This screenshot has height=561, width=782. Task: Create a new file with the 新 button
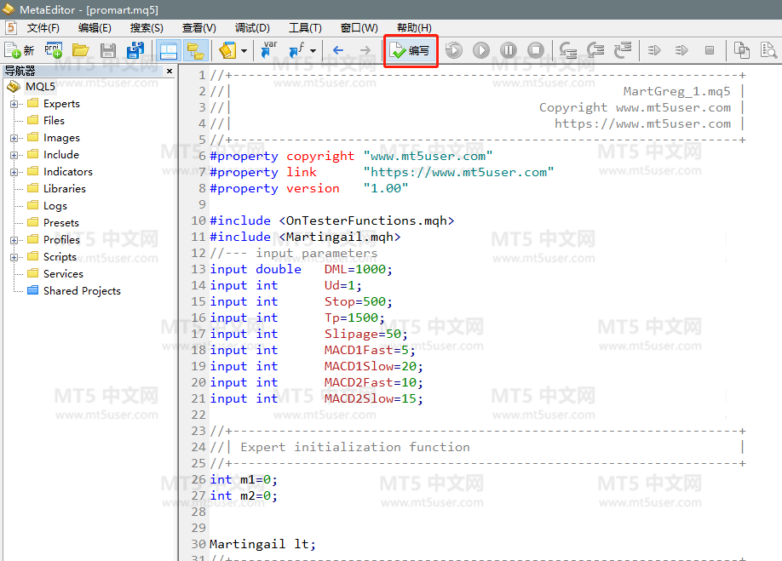tap(20, 50)
